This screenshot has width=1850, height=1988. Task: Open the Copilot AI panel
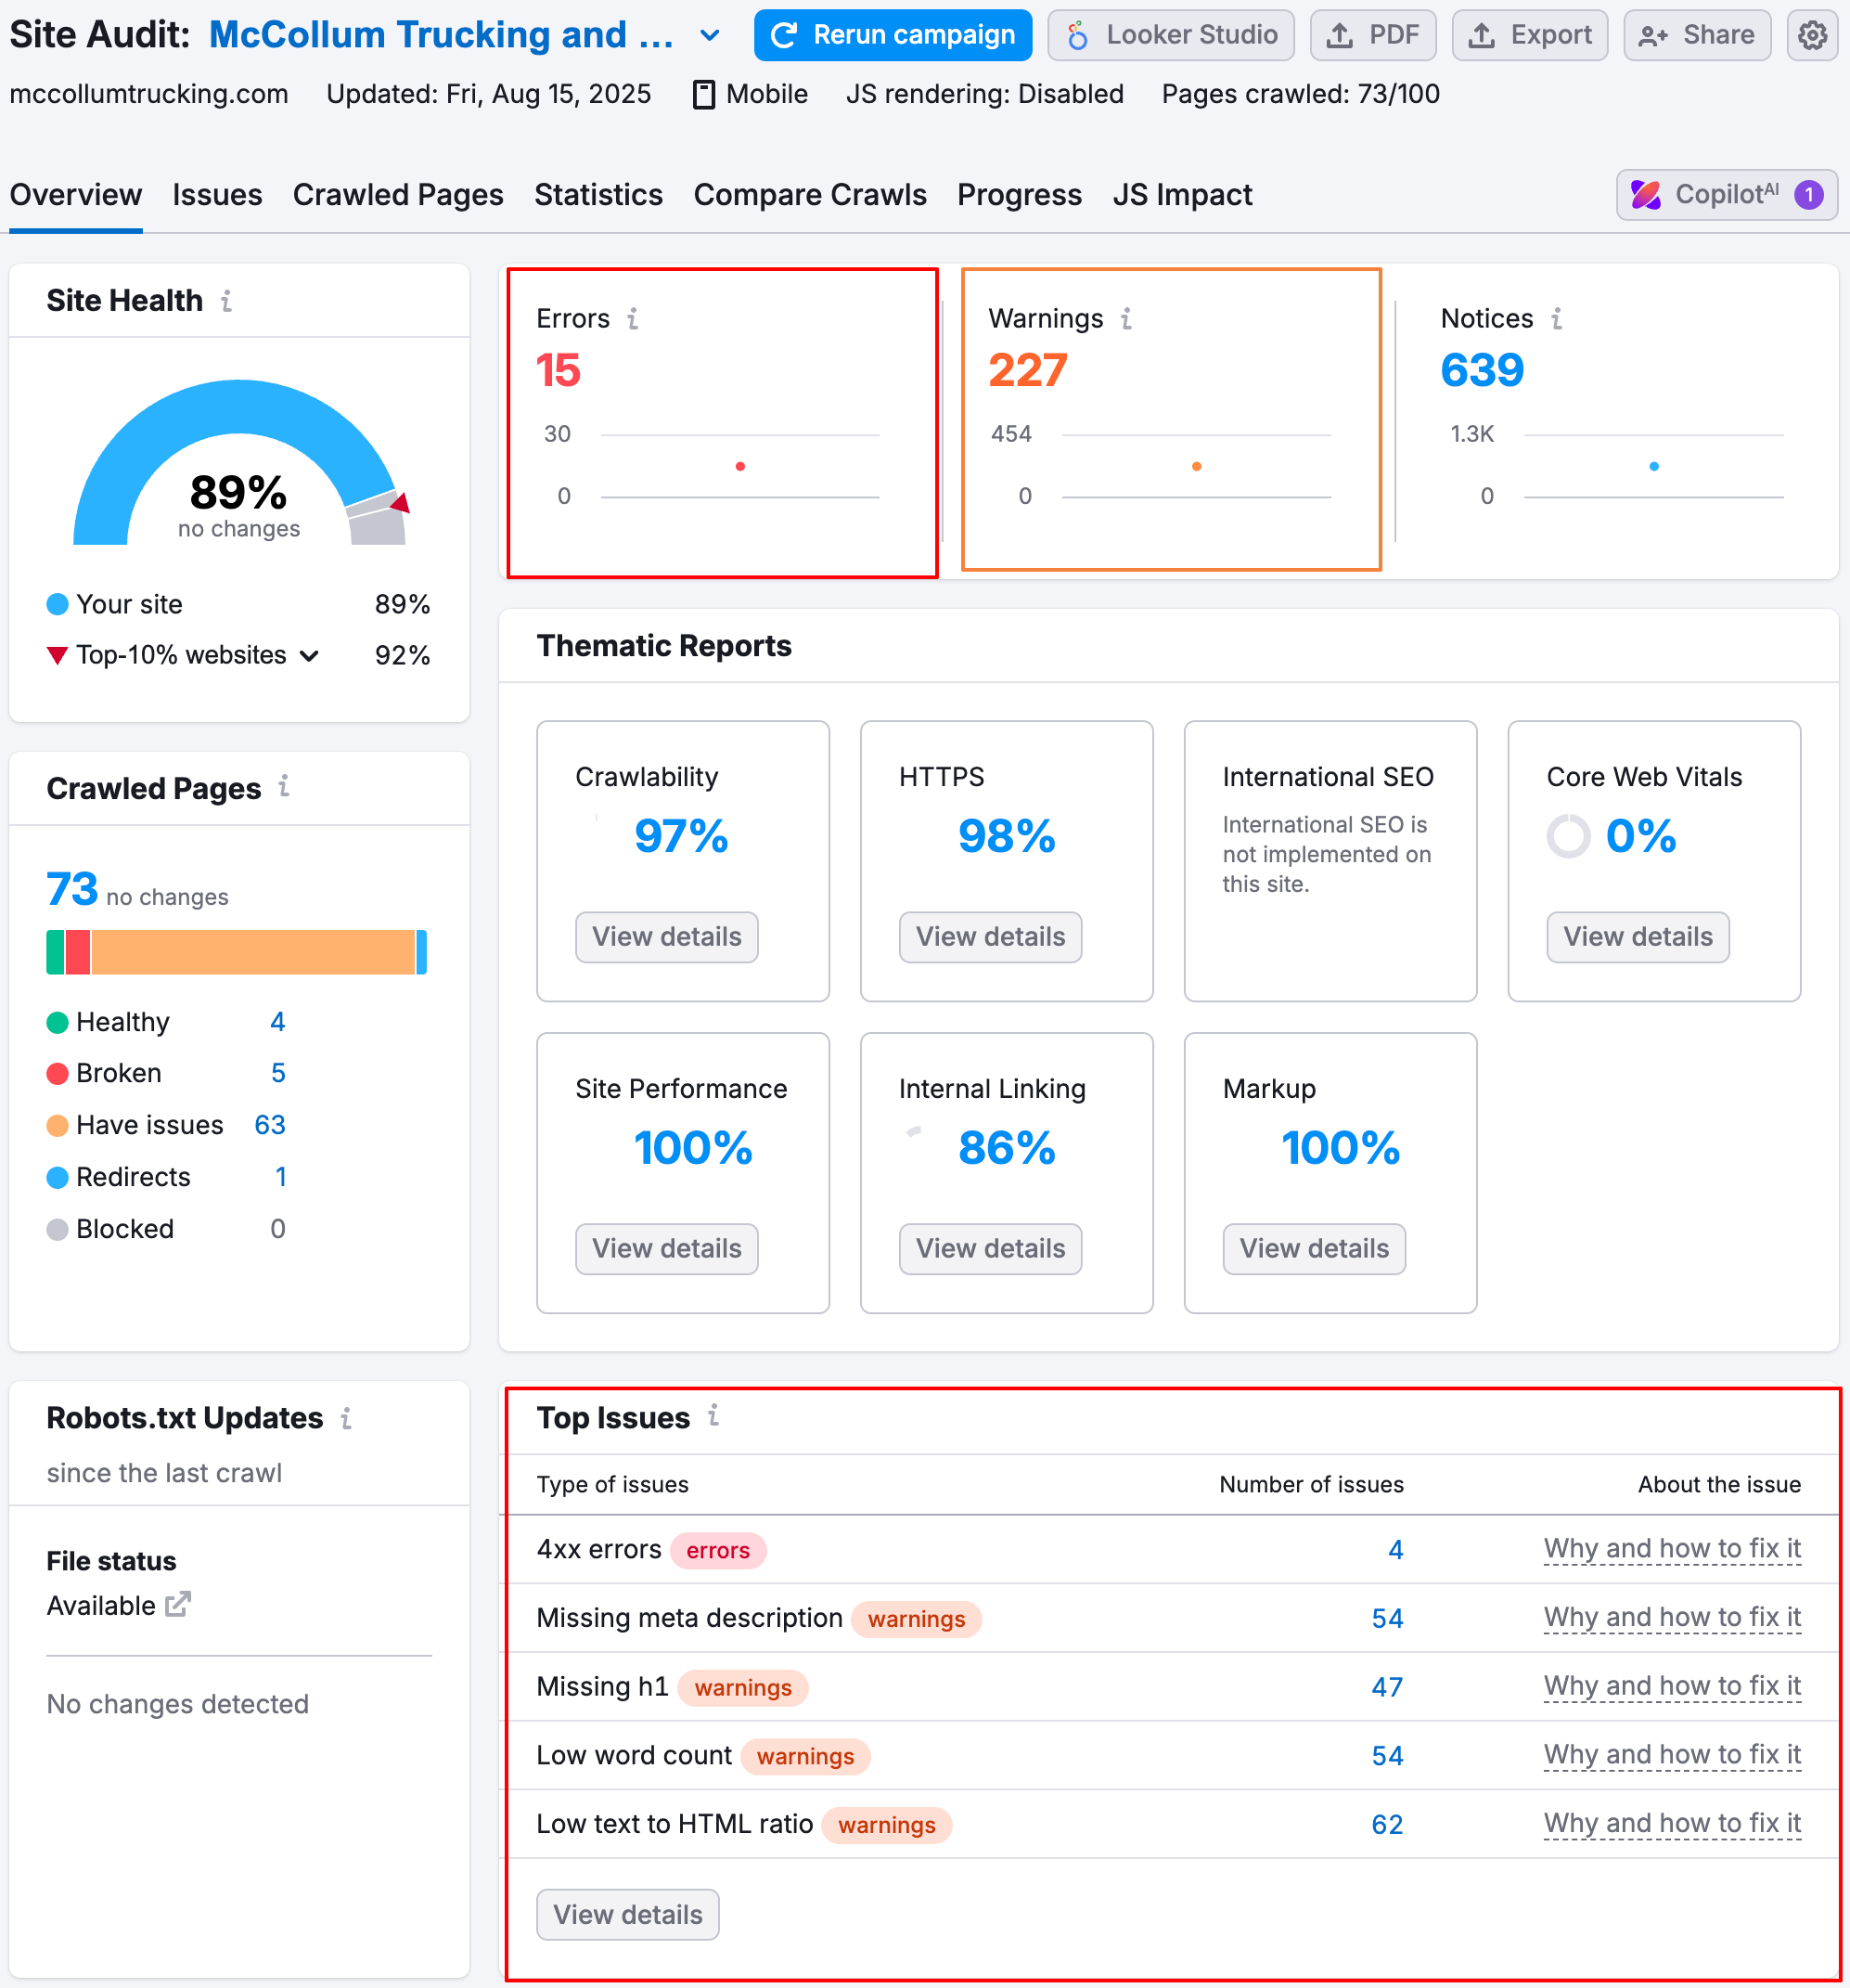tap(1726, 195)
